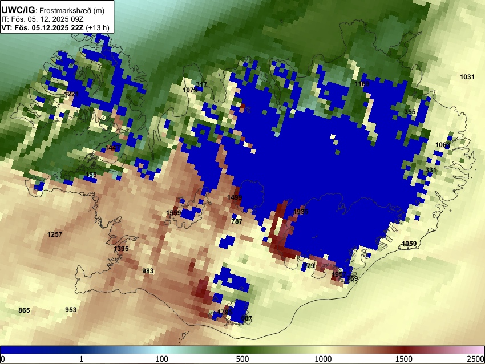Image resolution: width=485 pixels, height=364 pixels.
Task: Click the colour scale label "1000"
Action: click(x=323, y=359)
